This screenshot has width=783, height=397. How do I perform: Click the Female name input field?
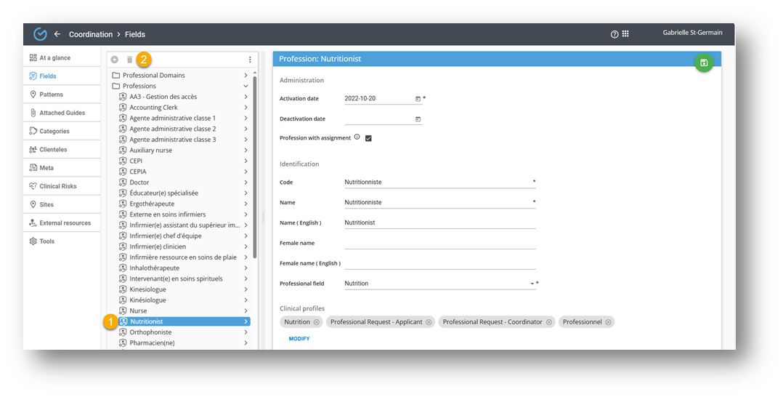pos(439,243)
